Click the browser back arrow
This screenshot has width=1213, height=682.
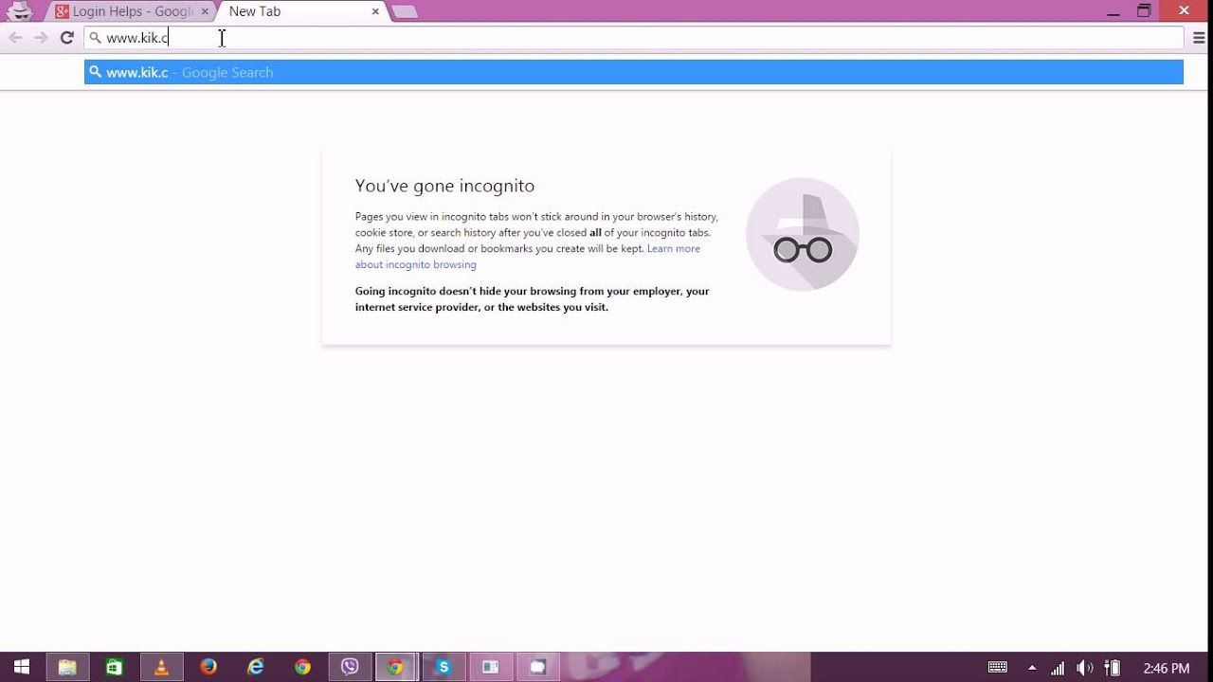pos(15,38)
